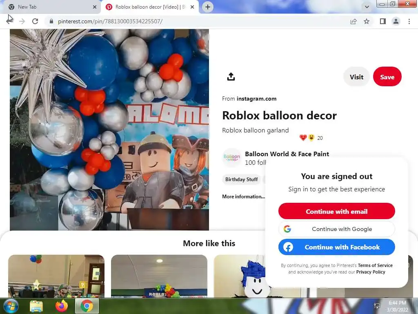This screenshot has width=418, height=314.
Task: Click the Visit button
Action: pyautogui.click(x=356, y=77)
